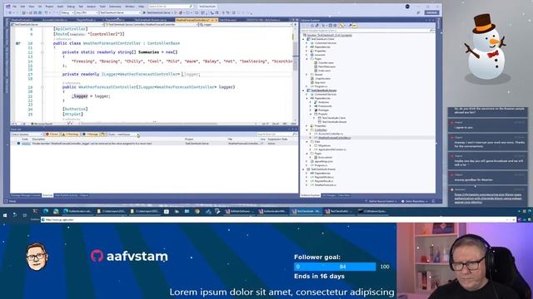Close the WeatherForecastController.cs editor tab
This screenshot has width=533, height=299.
tap(217, 20)
